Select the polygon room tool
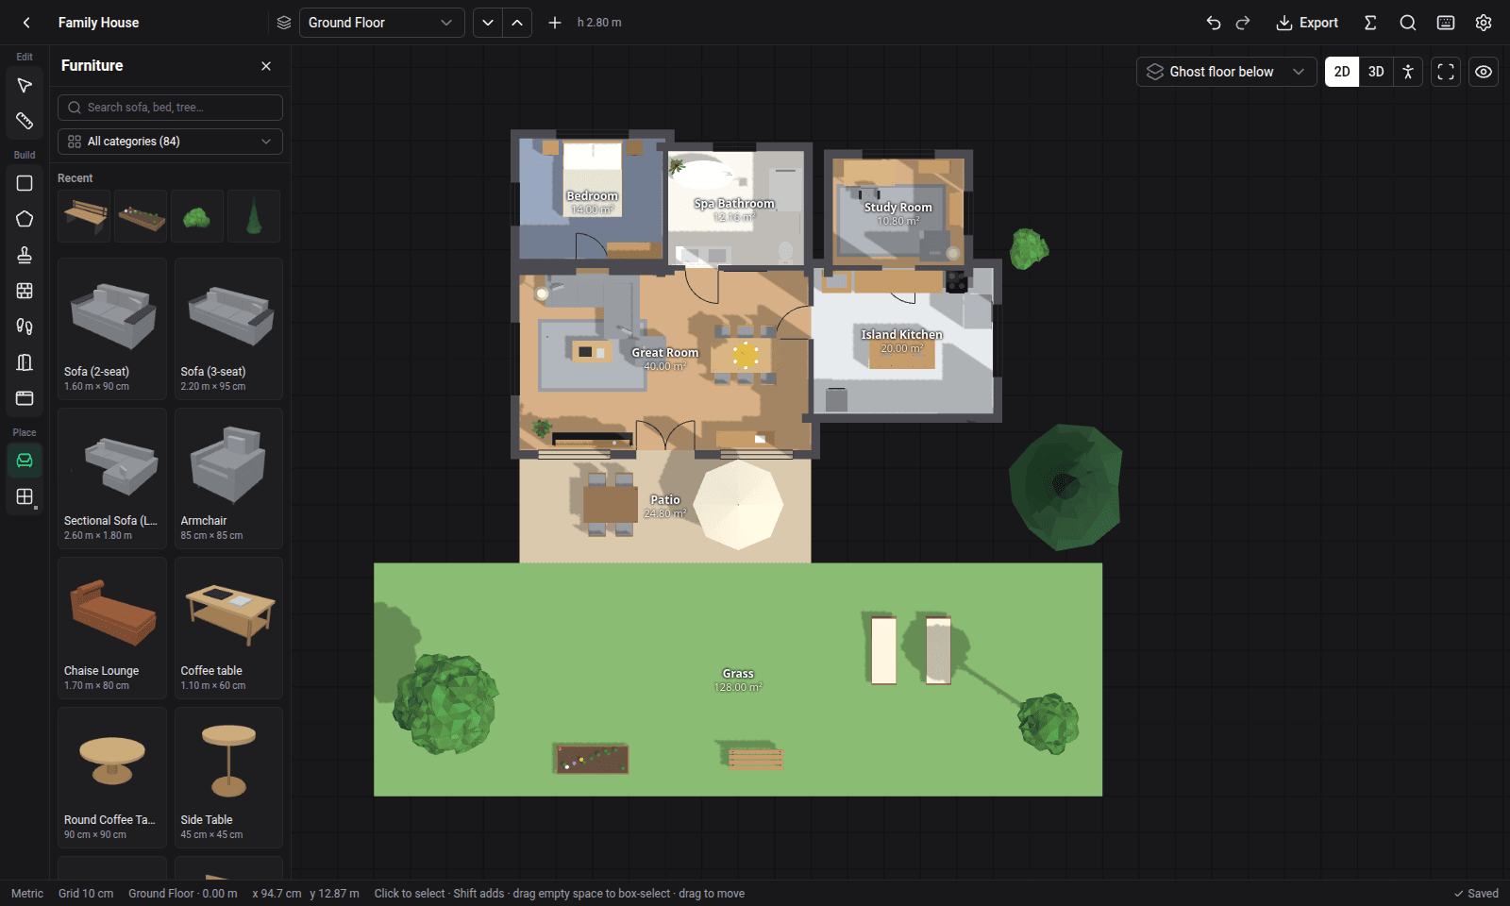The width and height of the screenshot is (1510, 906). [25, 219]
